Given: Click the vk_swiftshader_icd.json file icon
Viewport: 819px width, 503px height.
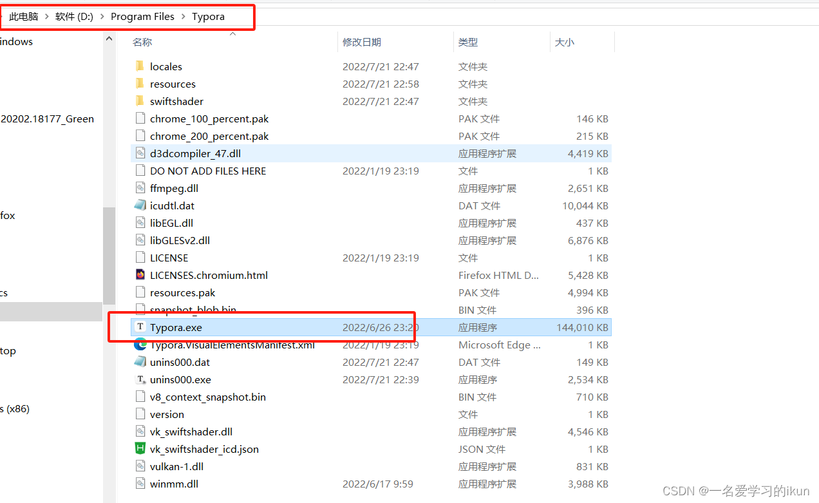Looking at the screenshot, I should click(140, 449).
